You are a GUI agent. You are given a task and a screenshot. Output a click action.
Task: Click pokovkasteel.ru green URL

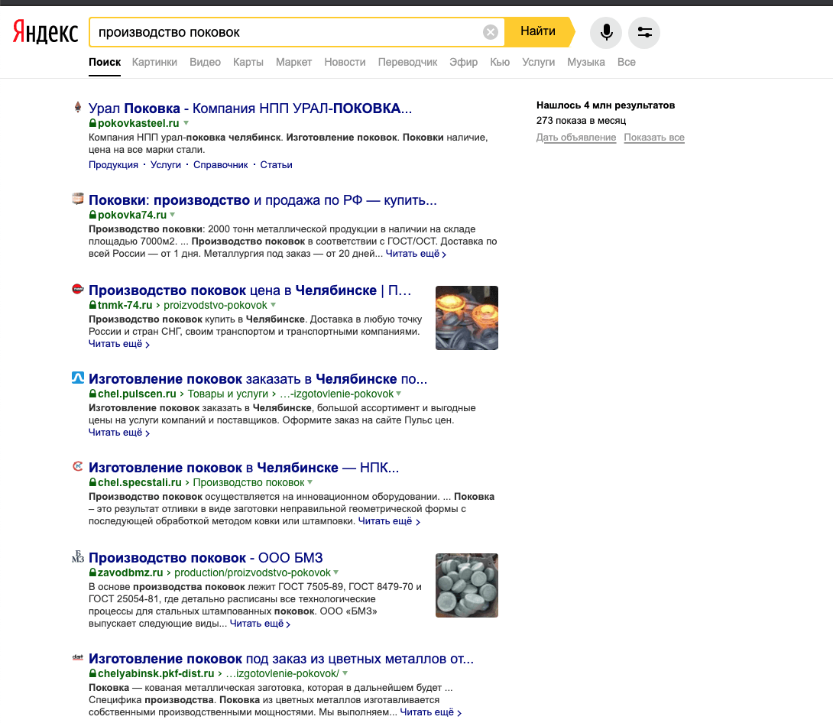click(138, 123)
